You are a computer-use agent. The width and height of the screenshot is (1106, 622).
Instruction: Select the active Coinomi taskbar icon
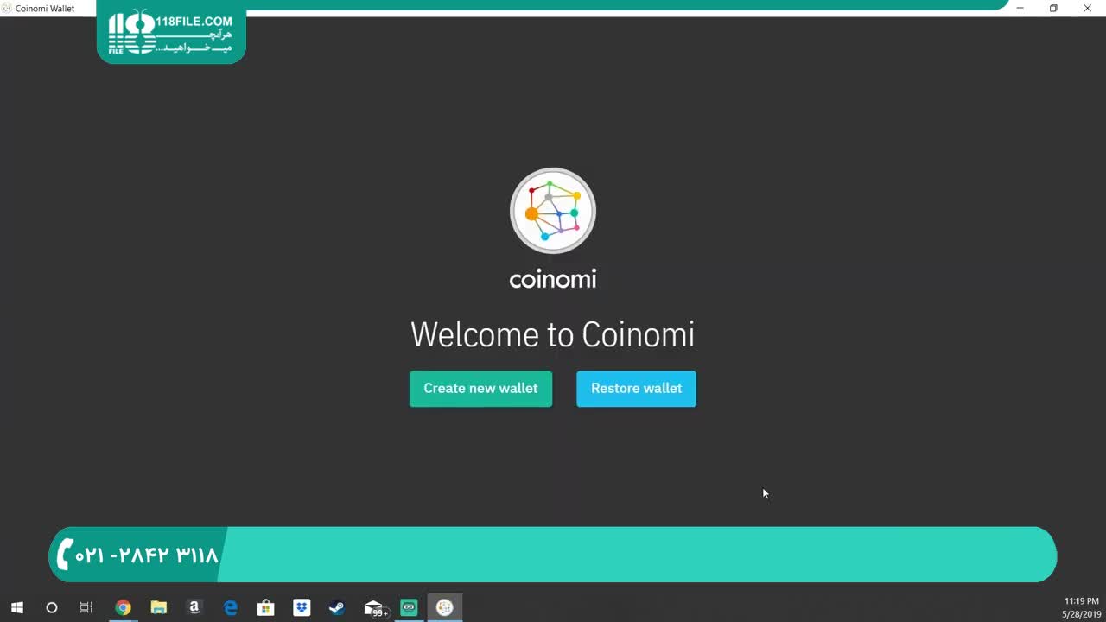(445, 607)
